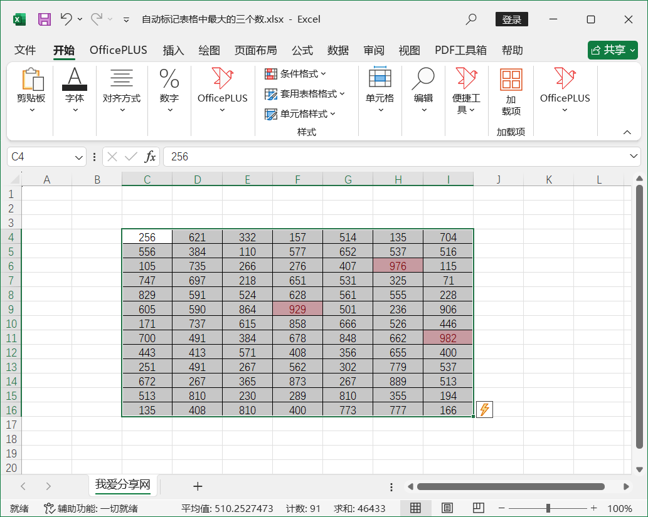Click the highlighted cell containing 929
The height and width of the screenshot is (517, 648).
click(x=297, y=310)
